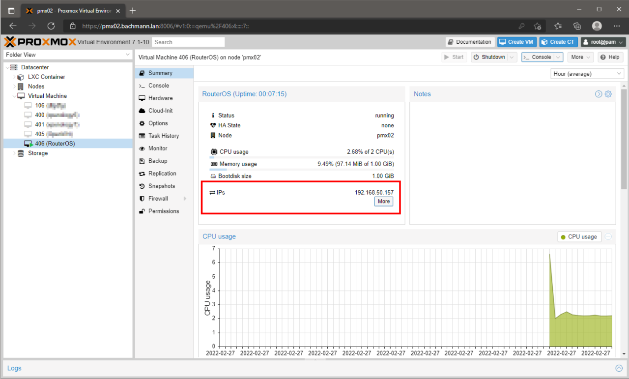Open the Console dropdown arrow
Screen dimensions: 629x379
(x=558, y=57)
